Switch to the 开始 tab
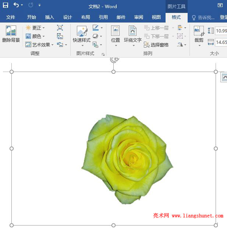The image size is (227, 234). (x=32, y=17)
